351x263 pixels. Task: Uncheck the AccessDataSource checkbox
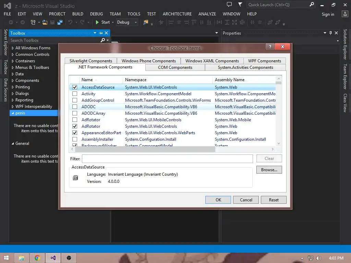[x=75, y=87]
